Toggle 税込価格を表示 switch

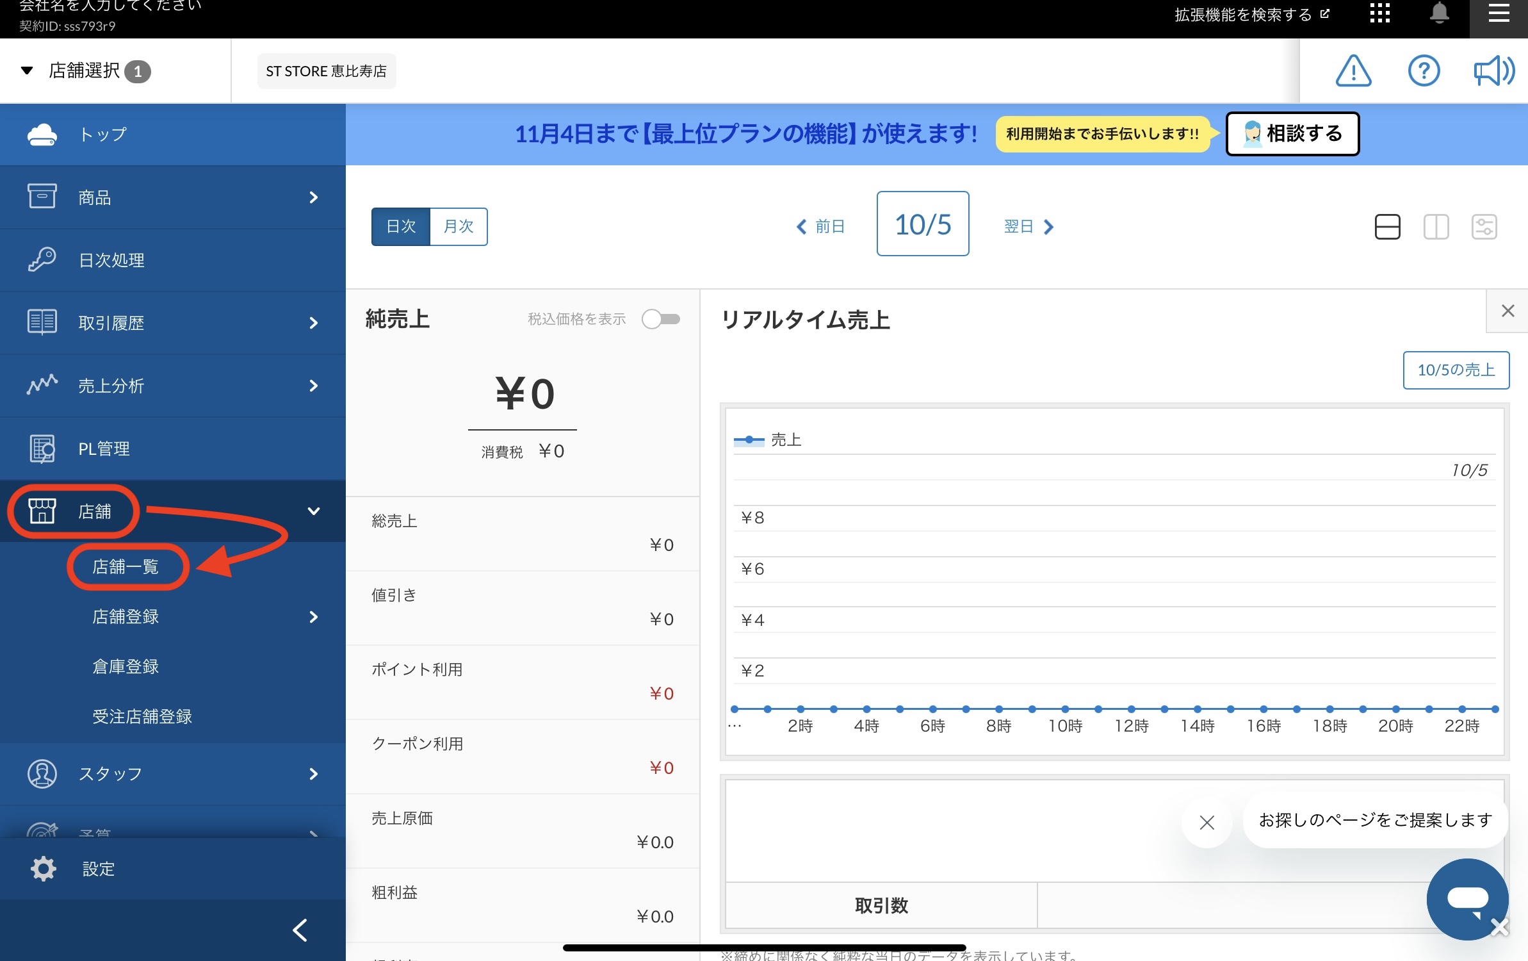coord(661,319)
